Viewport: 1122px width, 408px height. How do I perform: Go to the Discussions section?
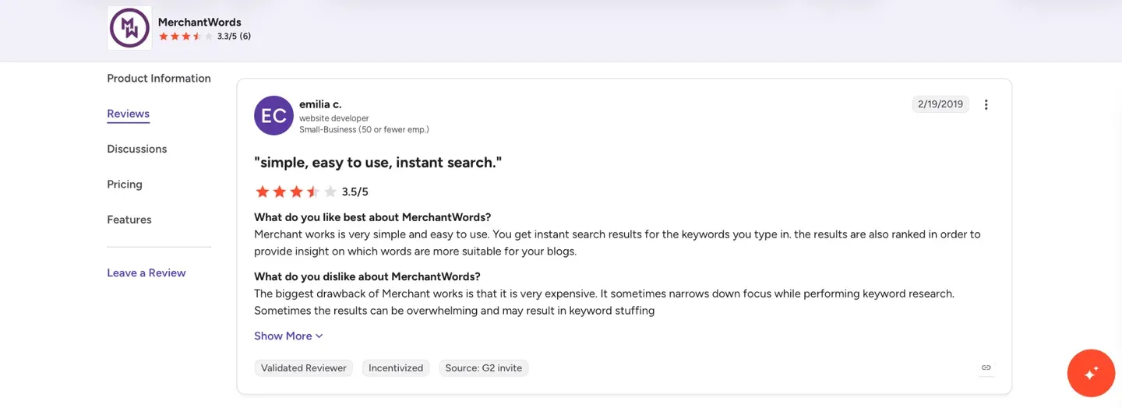137,149
